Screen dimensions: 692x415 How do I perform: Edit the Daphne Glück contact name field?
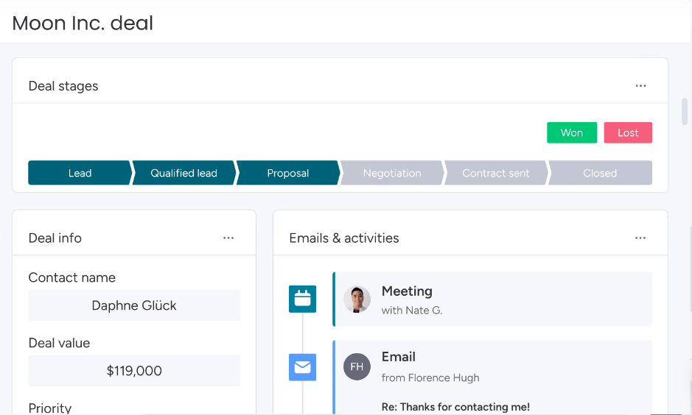(134, 305)
